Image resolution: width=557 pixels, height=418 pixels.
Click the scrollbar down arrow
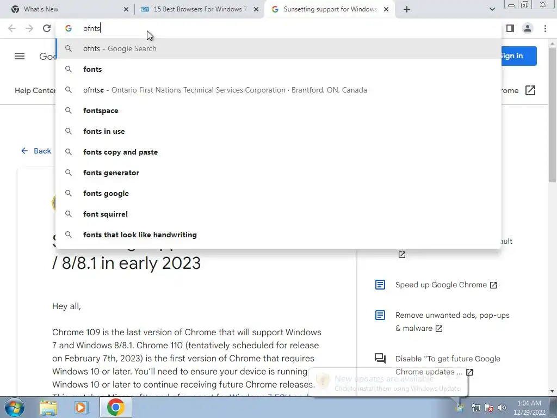point(552,391)
